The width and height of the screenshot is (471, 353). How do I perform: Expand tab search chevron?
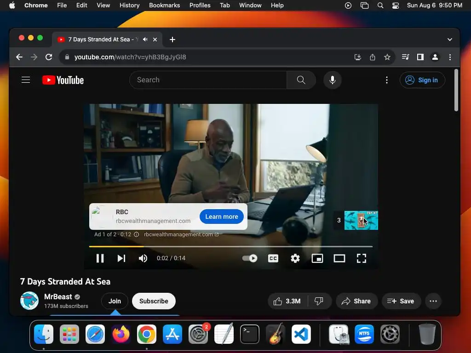pyautogui.click(x=450, y=40)
